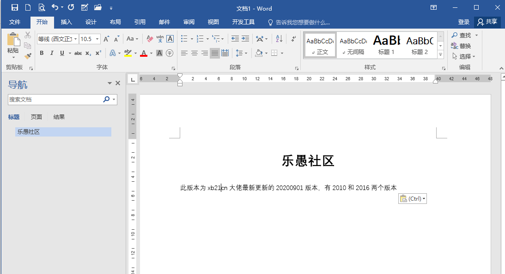Viewport: 505px width, 274px height.
Task: Click 替换 replace button
Action: click(x=461, y=46)
